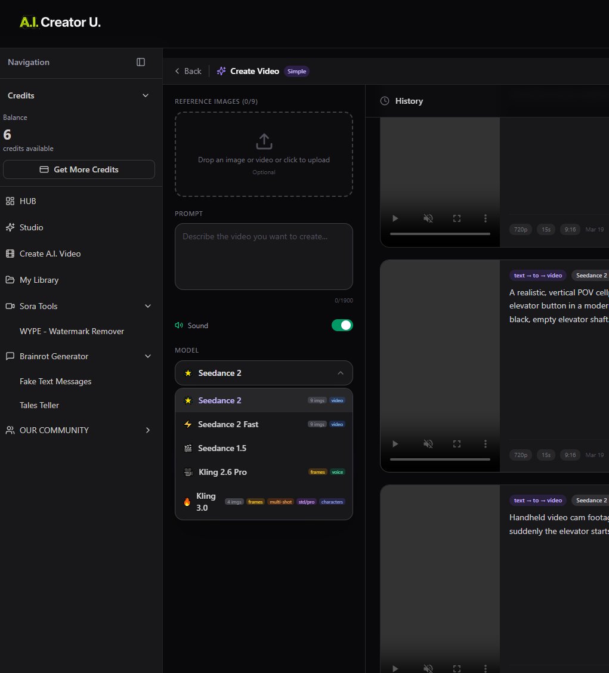Open WYPE - Watermark Remover
The image size is (609, 673).
(x=72, y=331)
